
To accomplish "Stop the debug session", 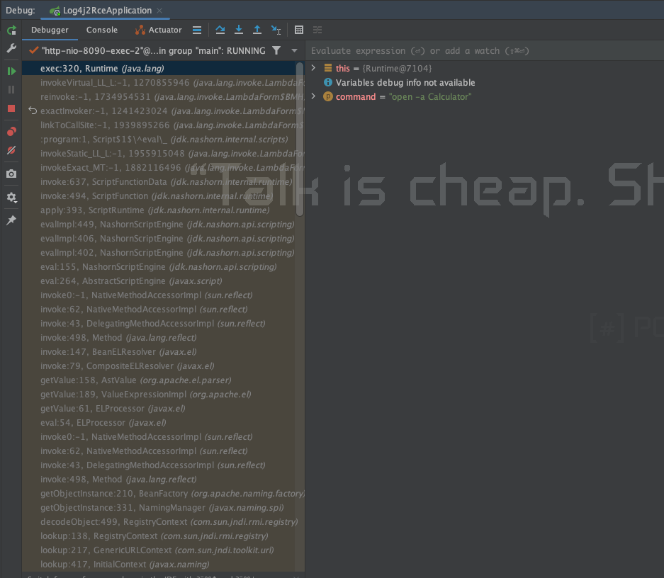I will tap(11, 109).
